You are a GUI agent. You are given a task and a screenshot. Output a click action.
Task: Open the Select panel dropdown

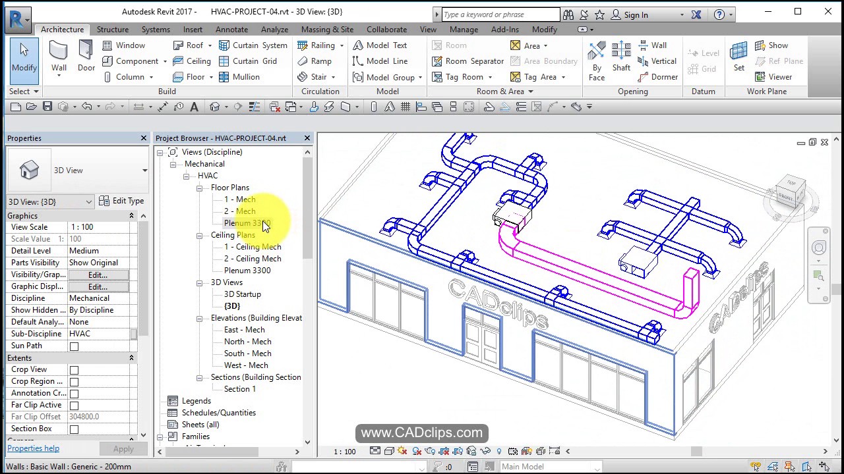24,92
